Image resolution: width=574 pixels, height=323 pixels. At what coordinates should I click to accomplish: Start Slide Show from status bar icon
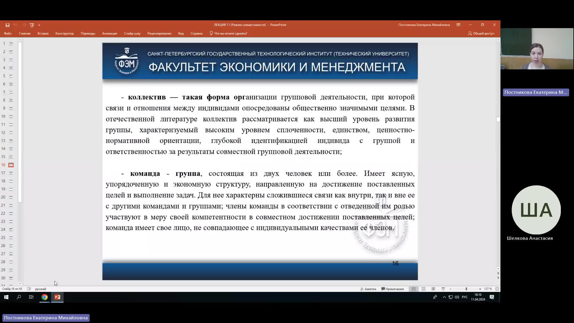(x=443, y=289)
